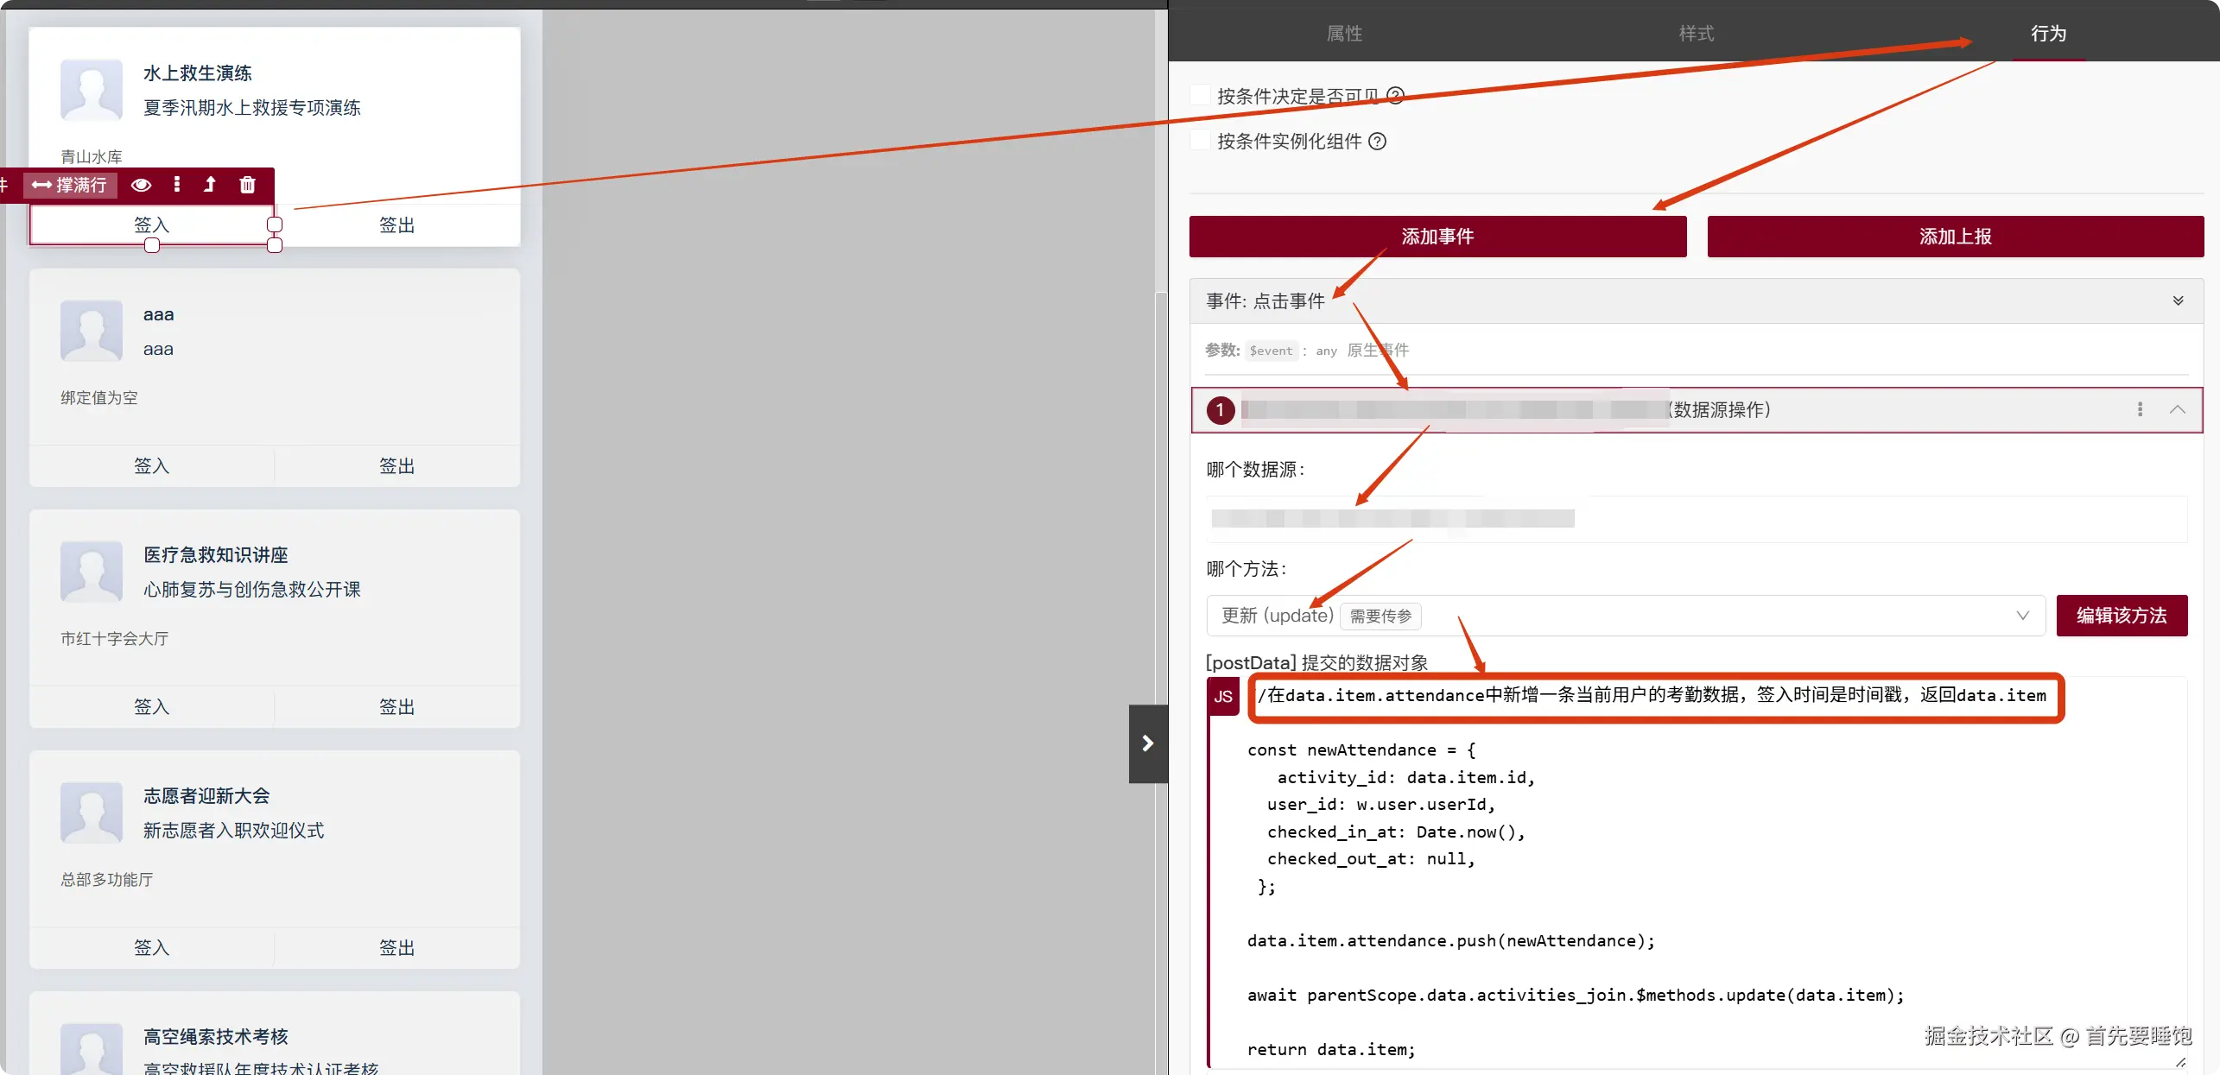Enable 按条件决定是否可见 checkbox
This screenshot has width=2220, height=1075.
point(1200,96)
